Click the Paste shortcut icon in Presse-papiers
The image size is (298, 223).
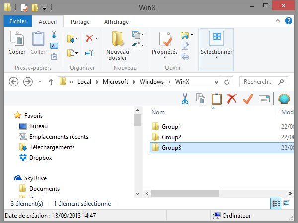click(x=54, y=56)
